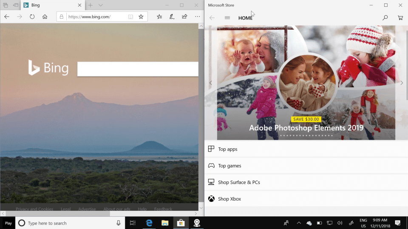Viewport: 408px width, 229px height.
Task: Click Edge horizontal scrollbar left arrow
Action: (3, 213)
